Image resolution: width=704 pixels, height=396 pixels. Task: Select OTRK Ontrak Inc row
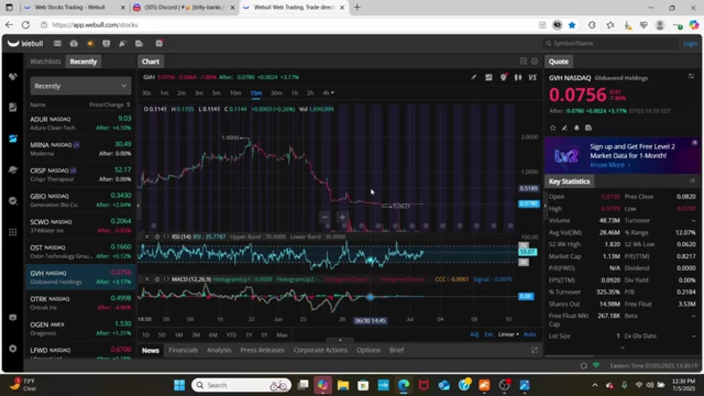point(80,303)
